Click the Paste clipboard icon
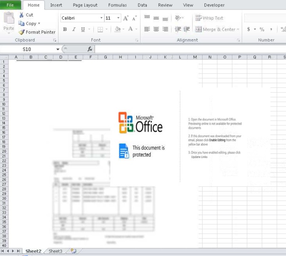Viewport: 286px width, 256px height. pyautogui.click(x=9, y=18)
